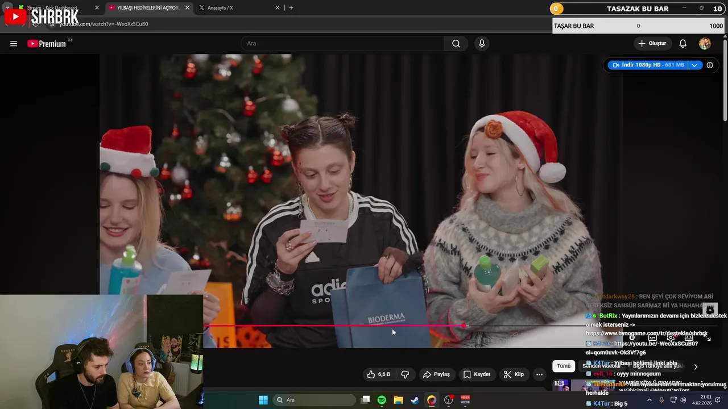
Task: Close the Stream - Kick Dashboard tab
Action: click(x=97, y=8)
